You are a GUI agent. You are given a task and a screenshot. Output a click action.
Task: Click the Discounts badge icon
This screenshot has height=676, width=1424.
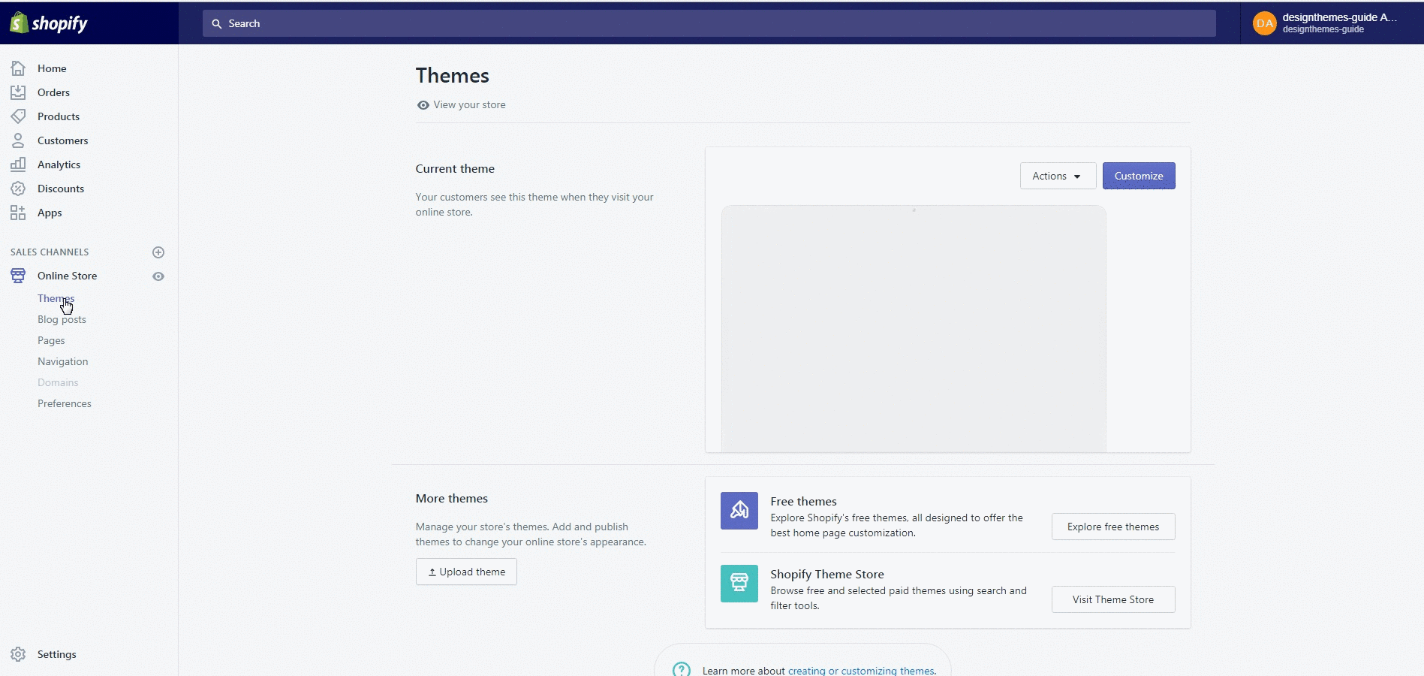tap(18, 189)
